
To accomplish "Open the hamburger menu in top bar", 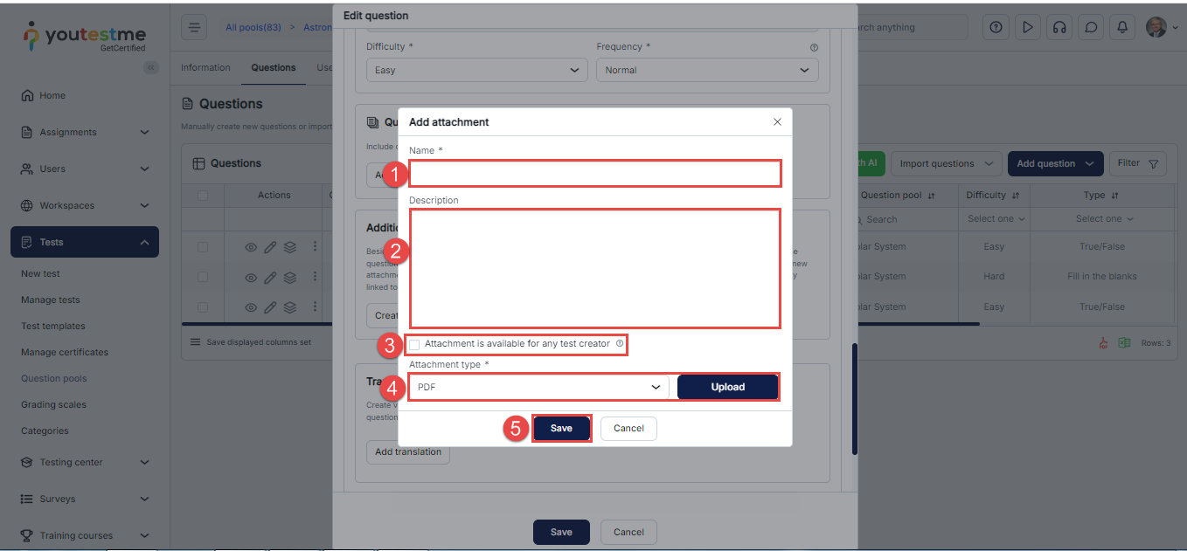I will click(194, 27).
